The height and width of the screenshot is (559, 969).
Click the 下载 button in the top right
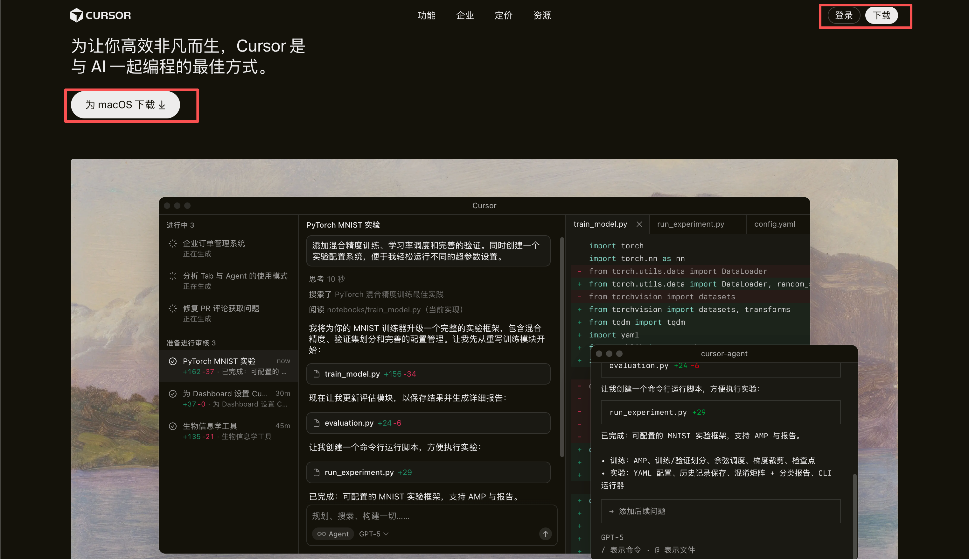point(882,15)
